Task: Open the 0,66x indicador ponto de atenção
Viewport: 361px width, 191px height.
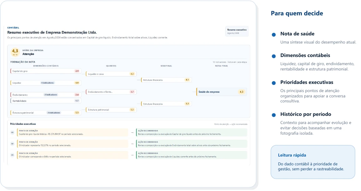Action: [x=73, y=155]
